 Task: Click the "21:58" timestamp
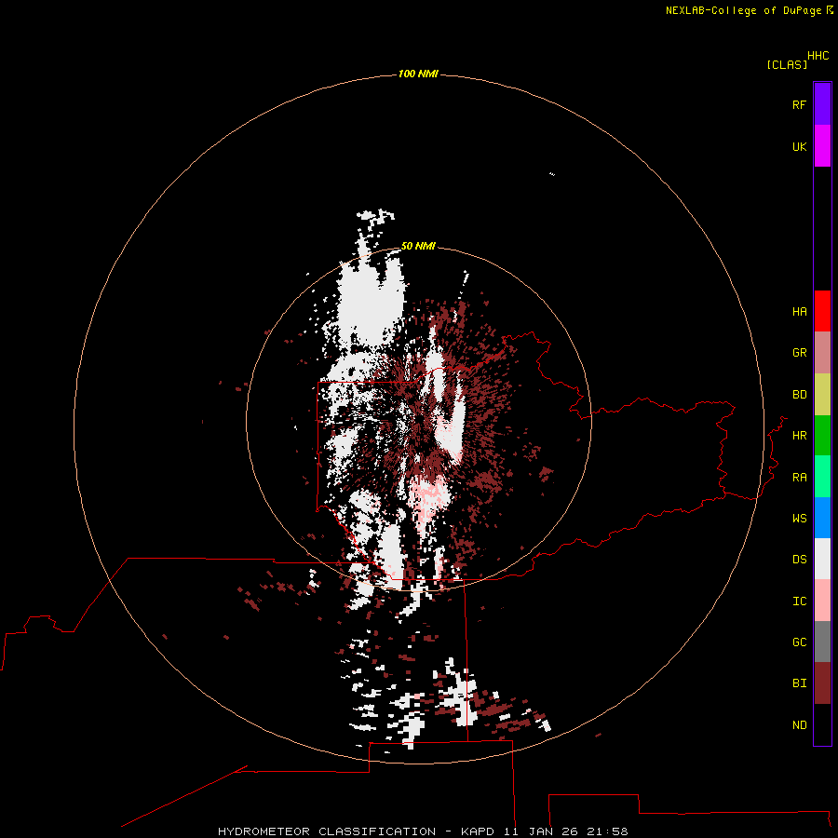(x=607, y=831)
